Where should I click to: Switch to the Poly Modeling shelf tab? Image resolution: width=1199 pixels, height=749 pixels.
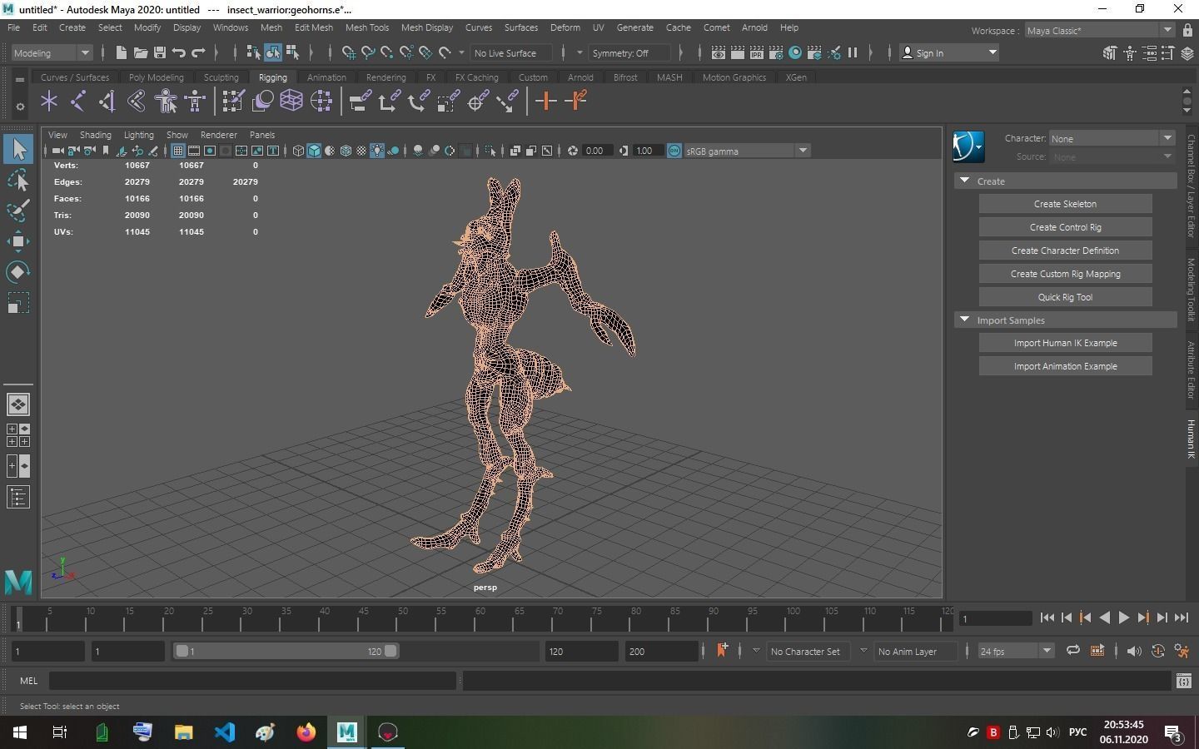click(156, 77)
